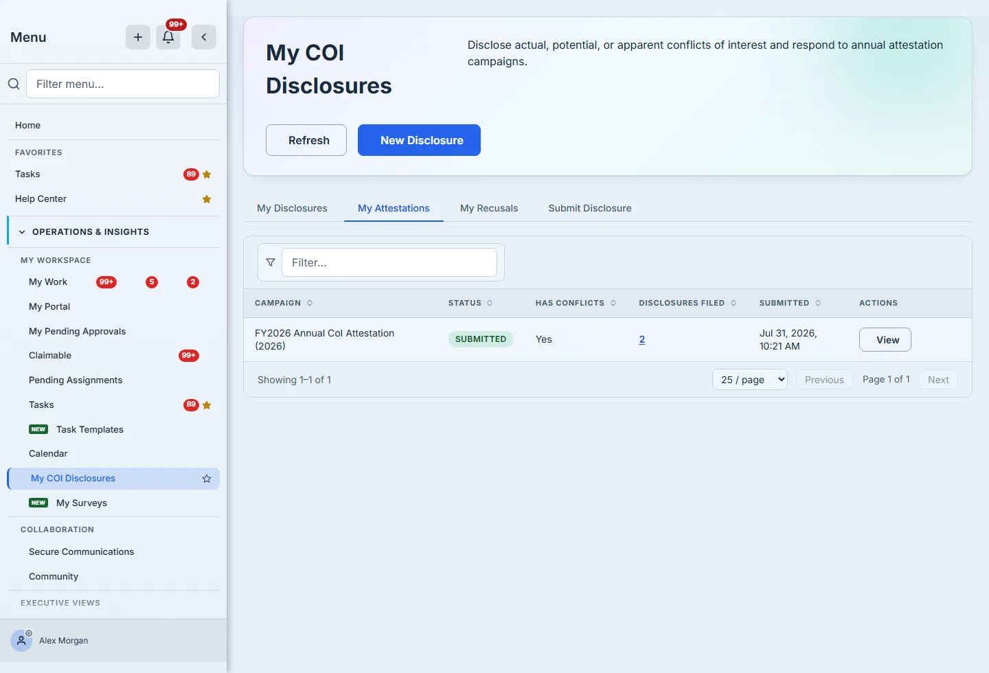This screenshot has width=989, height=673.
Task: Click the SUBMITTED status badge
Action: pos(481,339)
